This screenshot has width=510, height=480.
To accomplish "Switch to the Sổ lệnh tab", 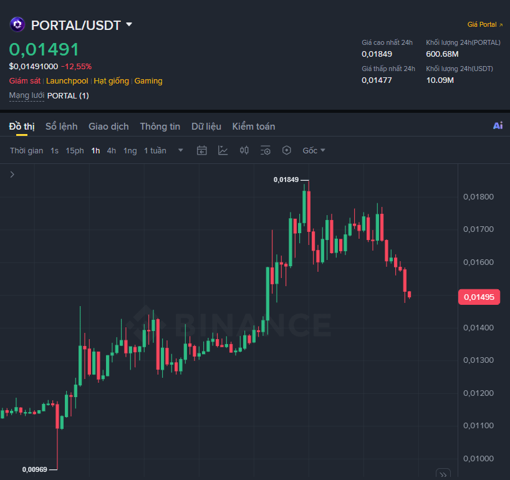I will [62, 127].
